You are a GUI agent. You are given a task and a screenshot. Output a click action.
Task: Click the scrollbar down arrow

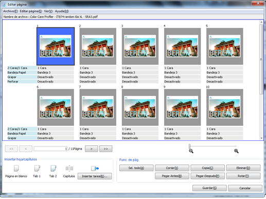point(261,138)
